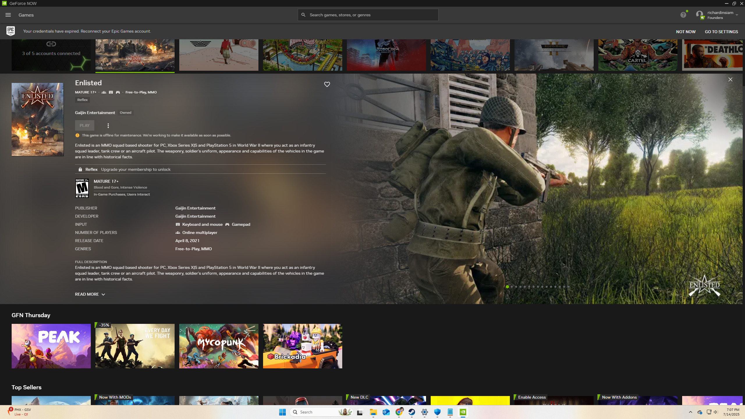The width and height of the screenshot is (745, 419).
Task: Open the hamburger navigation menu
Action: coord(8,15)
